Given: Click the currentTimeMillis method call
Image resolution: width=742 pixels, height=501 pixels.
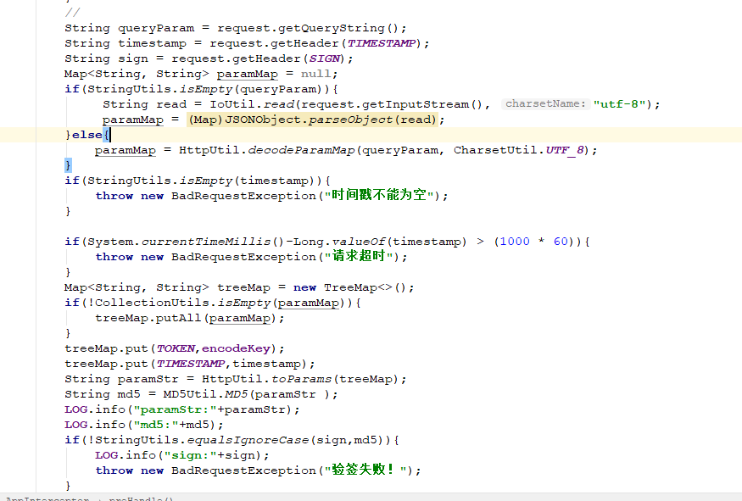Looking at the screenshot, I should click(x=206, y=242).
